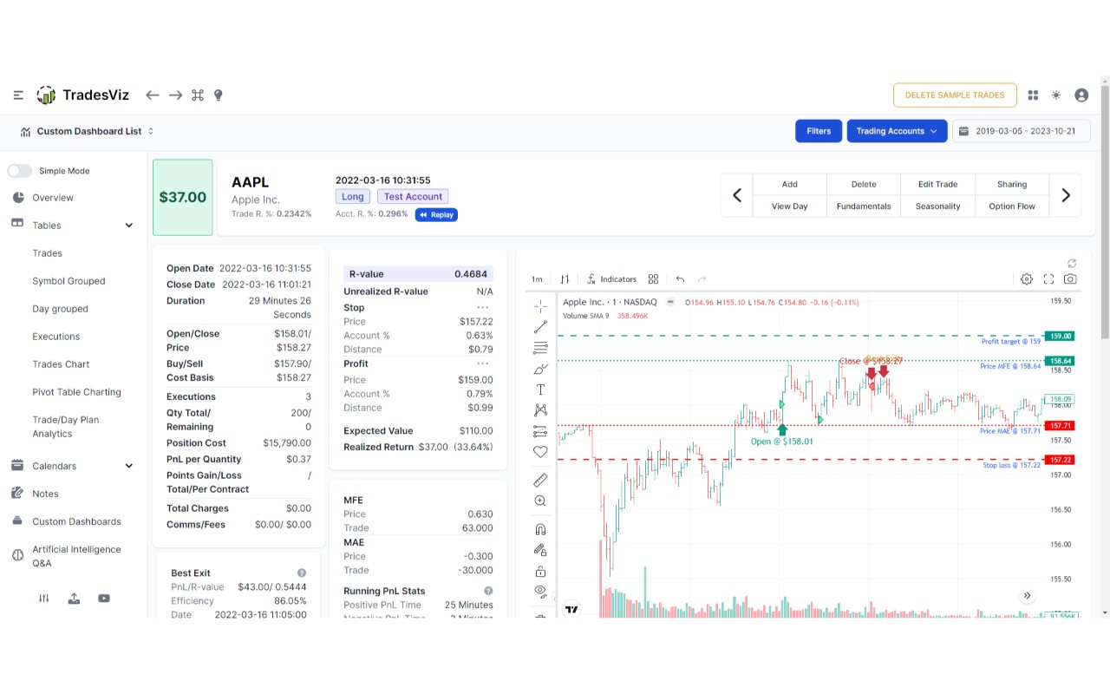Select the brush drawing tool
The width and height of the screenshot is (1110, 694).
(x=540, y=369)
